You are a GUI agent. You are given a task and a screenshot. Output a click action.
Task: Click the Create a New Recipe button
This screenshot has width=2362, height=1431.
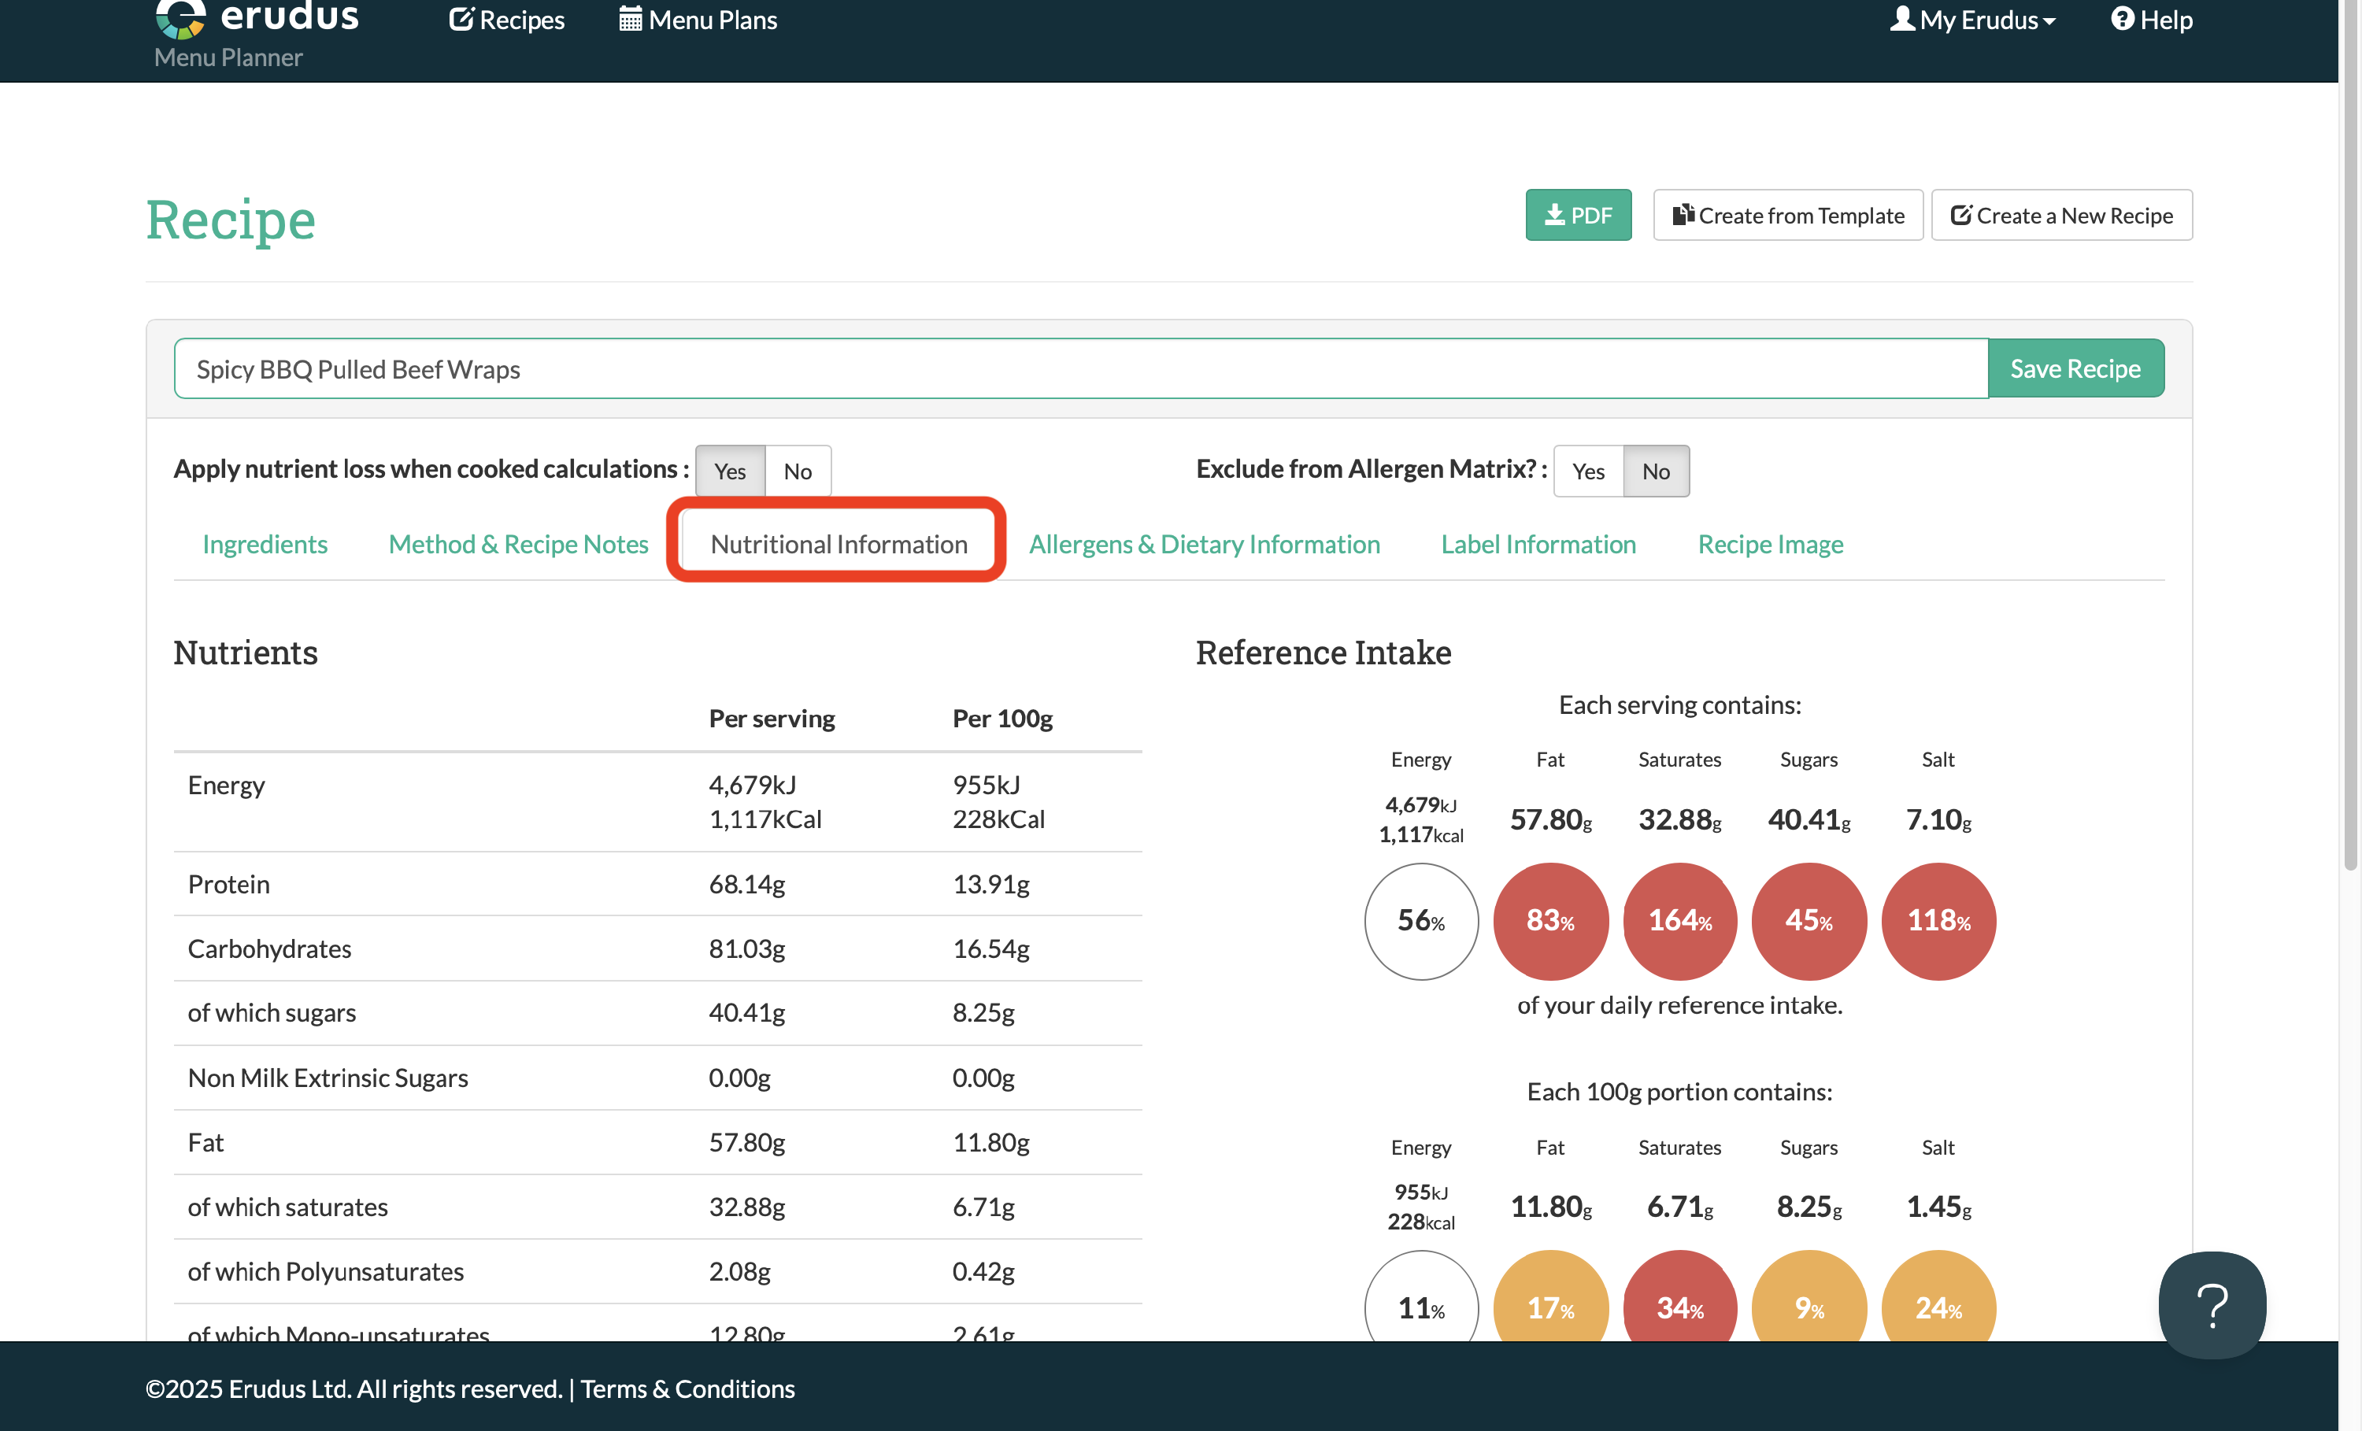pyautogui.click(x=2061, y=215)
